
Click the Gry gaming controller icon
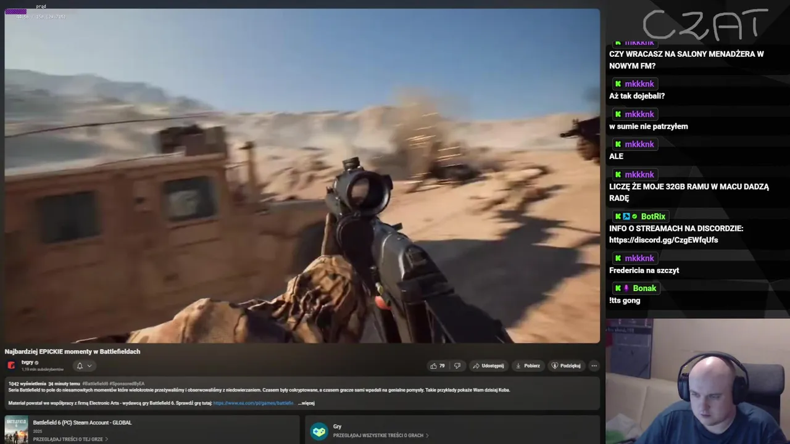point(319,431)
